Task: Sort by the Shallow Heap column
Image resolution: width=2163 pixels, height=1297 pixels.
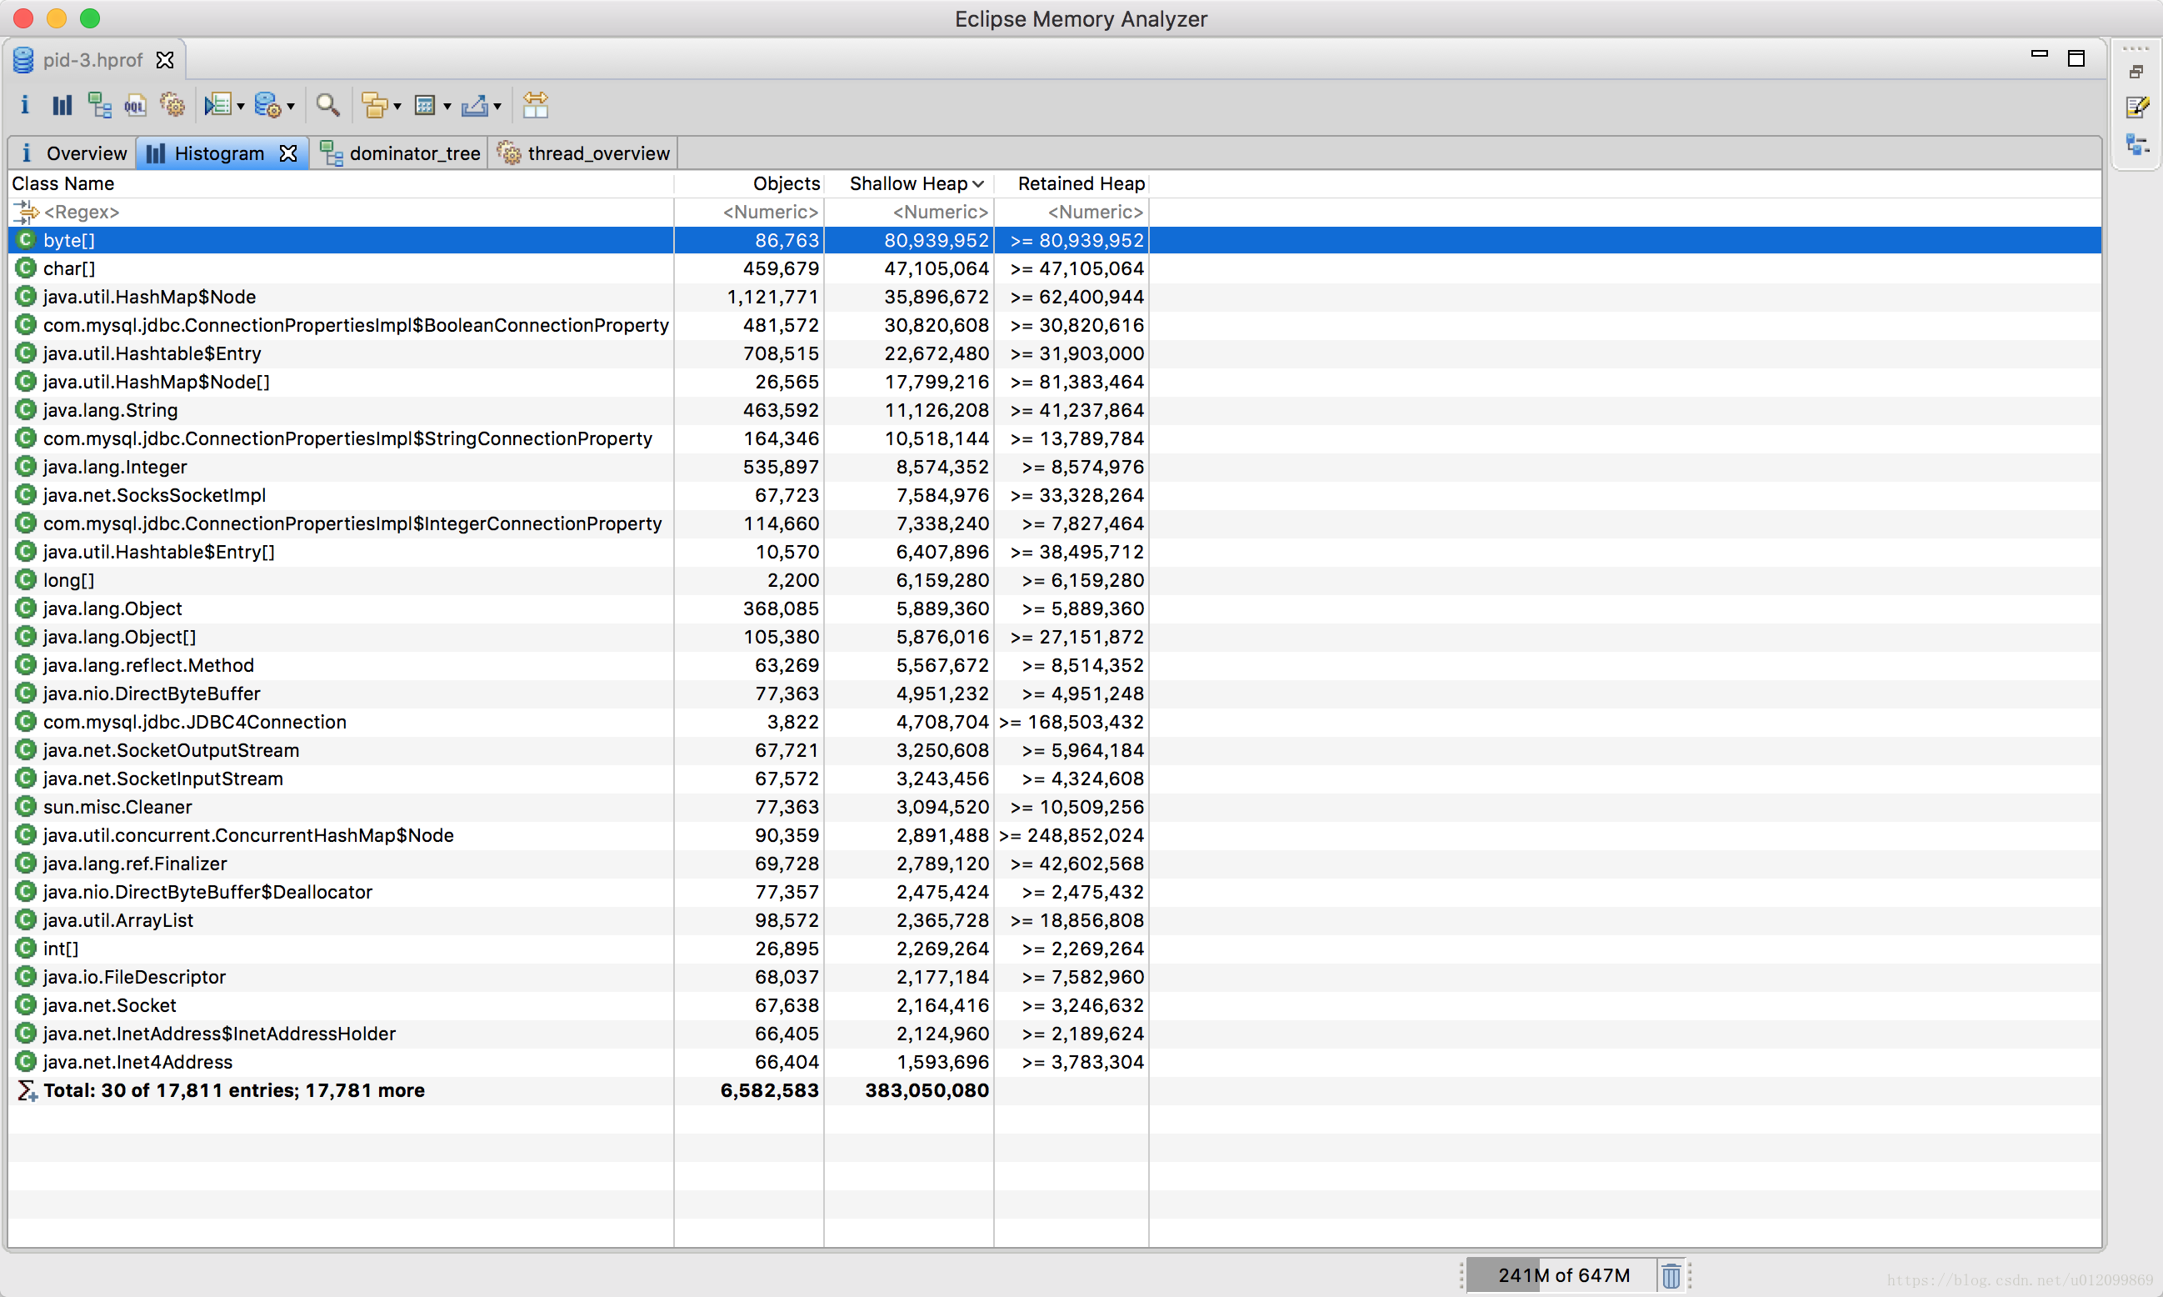Action: point(908,183)
